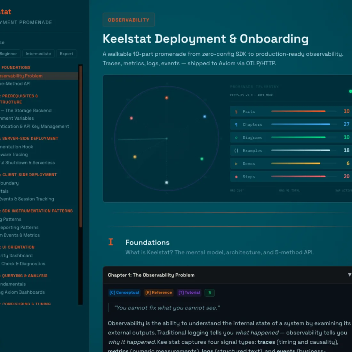Jump to PREREQUISITES & STRUCTURE section
The height and width of the screenshot is (352, 352).
tap(19, 99)
